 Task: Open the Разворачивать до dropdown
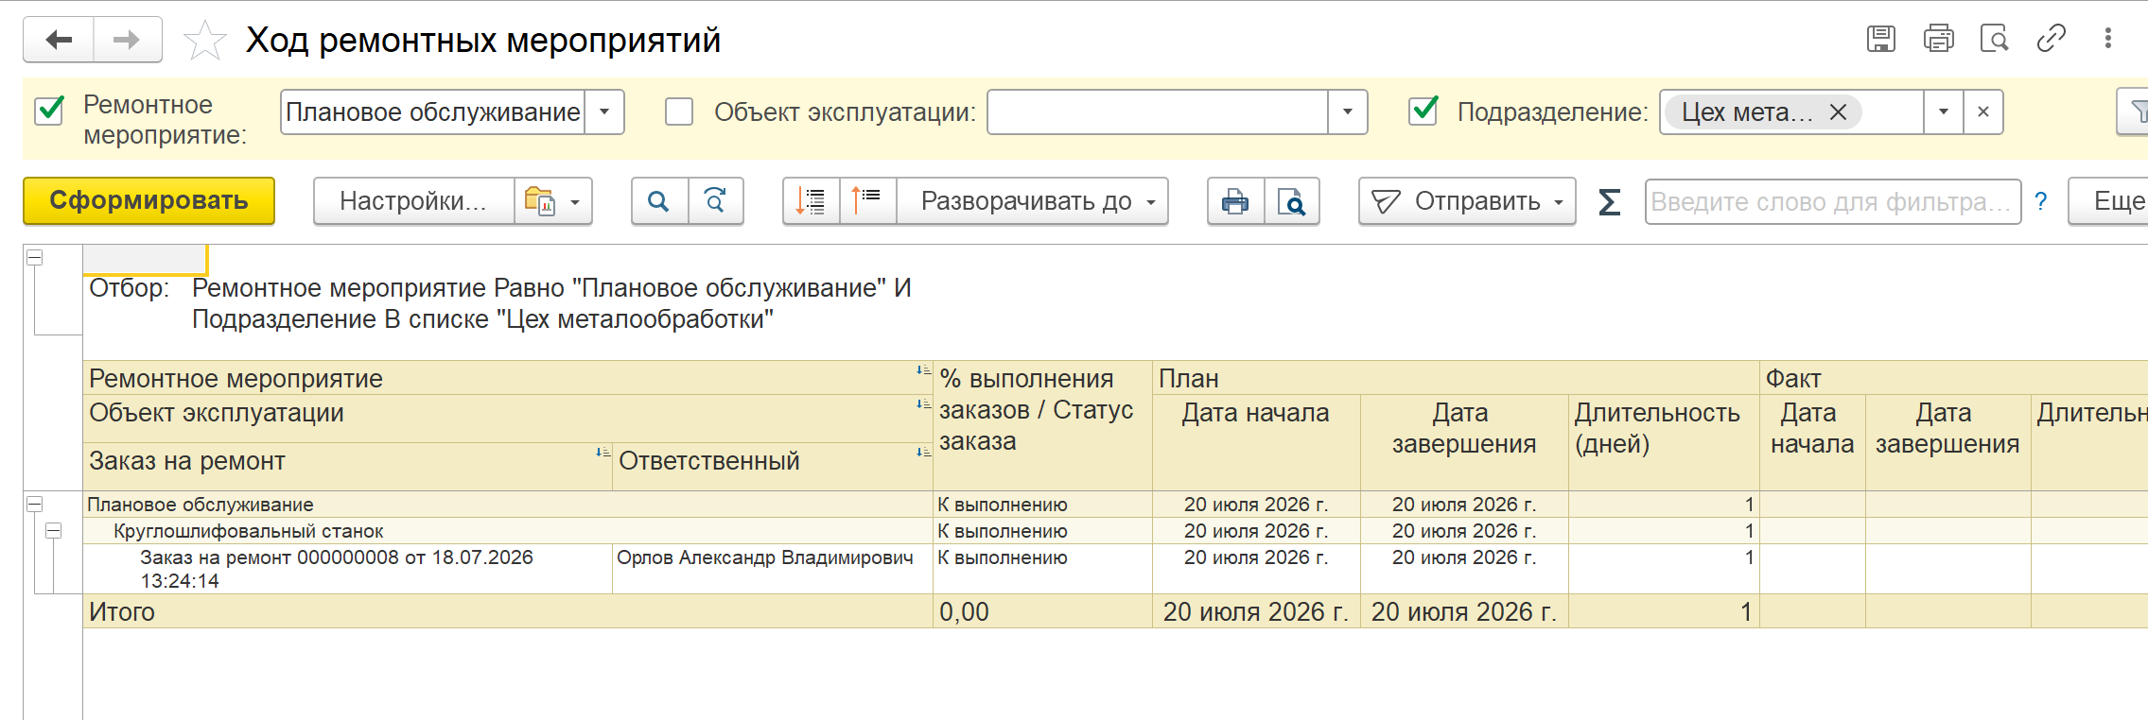[1033, 201]
